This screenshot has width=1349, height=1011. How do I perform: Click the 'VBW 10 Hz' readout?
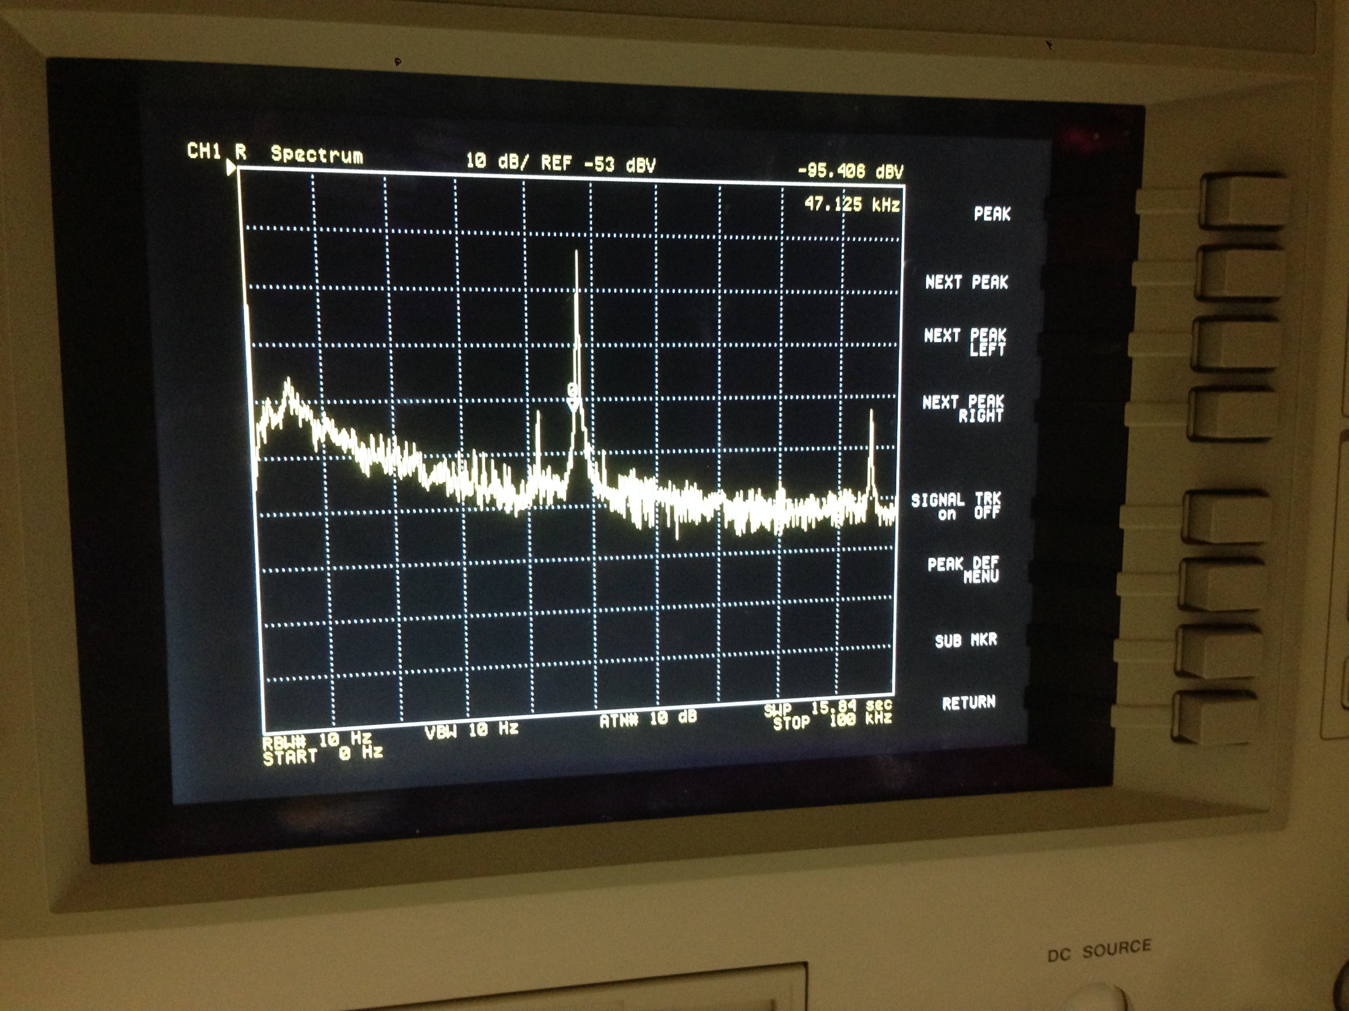point(472,730)
